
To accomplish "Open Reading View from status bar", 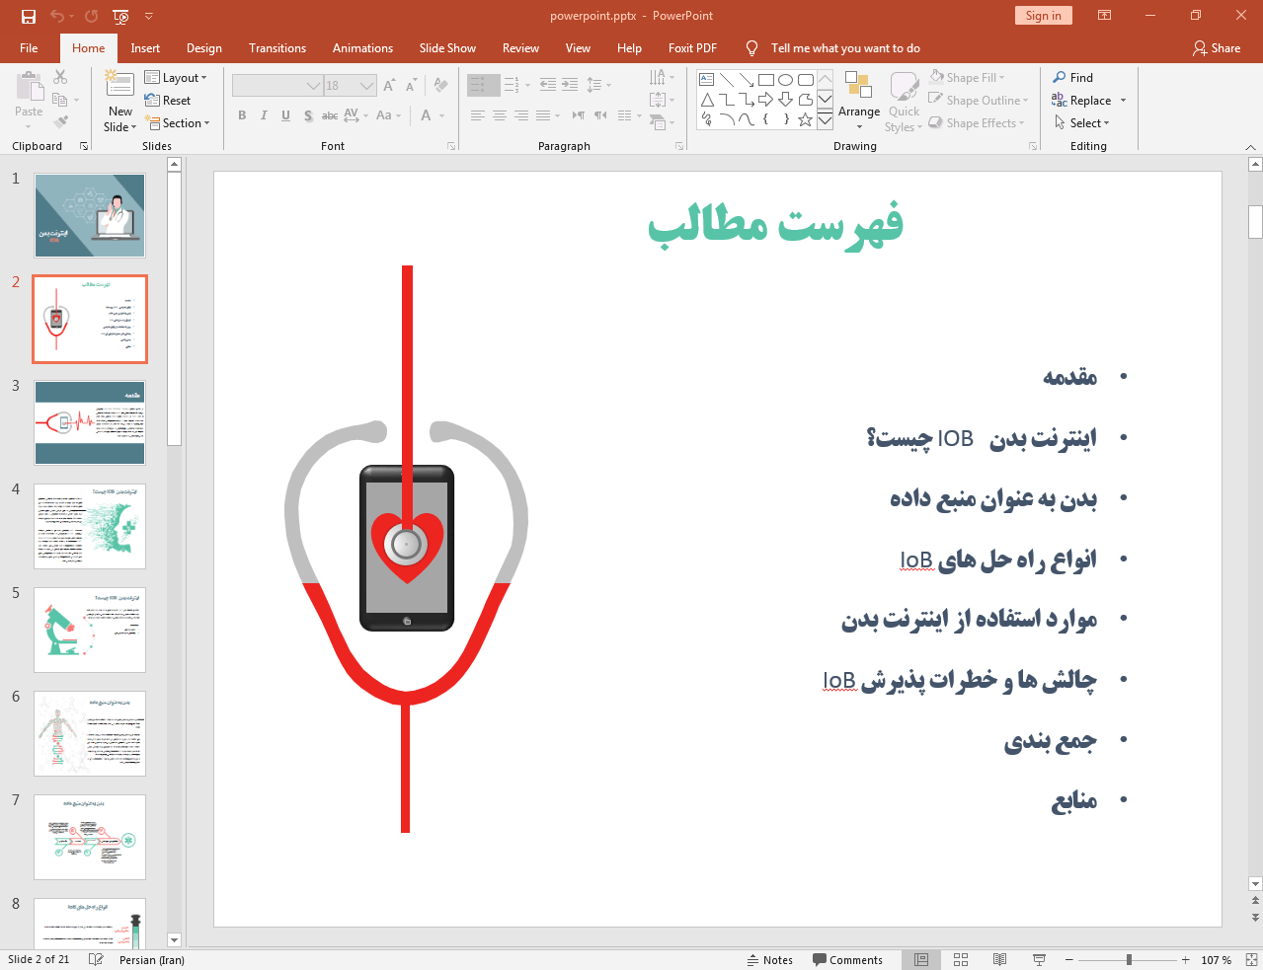I will point(999,960).
